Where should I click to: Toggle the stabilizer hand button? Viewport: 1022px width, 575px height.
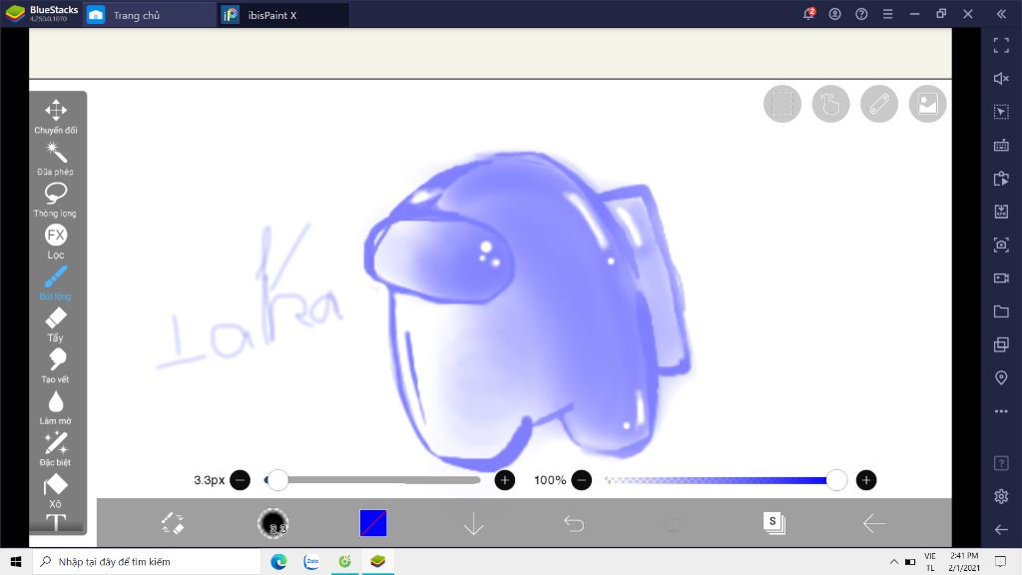coord(830,104)
